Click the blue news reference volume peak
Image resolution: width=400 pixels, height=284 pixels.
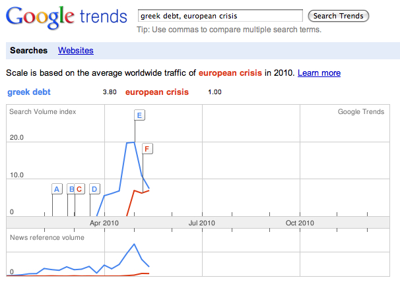coord(135,244)
